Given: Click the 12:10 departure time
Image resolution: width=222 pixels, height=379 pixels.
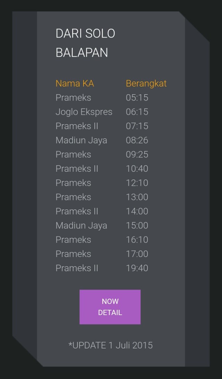Looking at the screenshot, I should coord(137,183).
